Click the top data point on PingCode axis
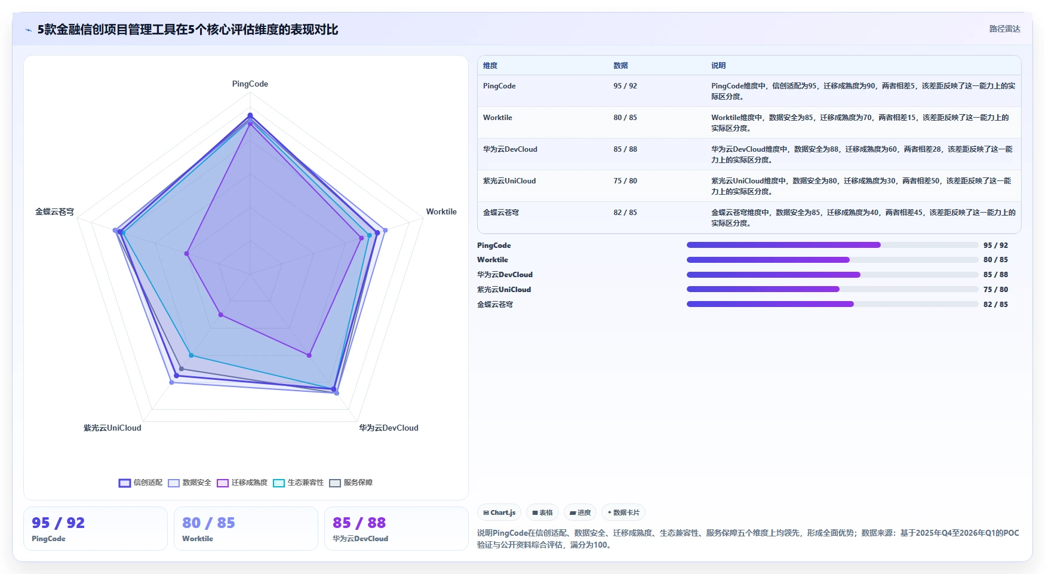The width and height of the screenshot is (1045, 574). coord(250,115)
